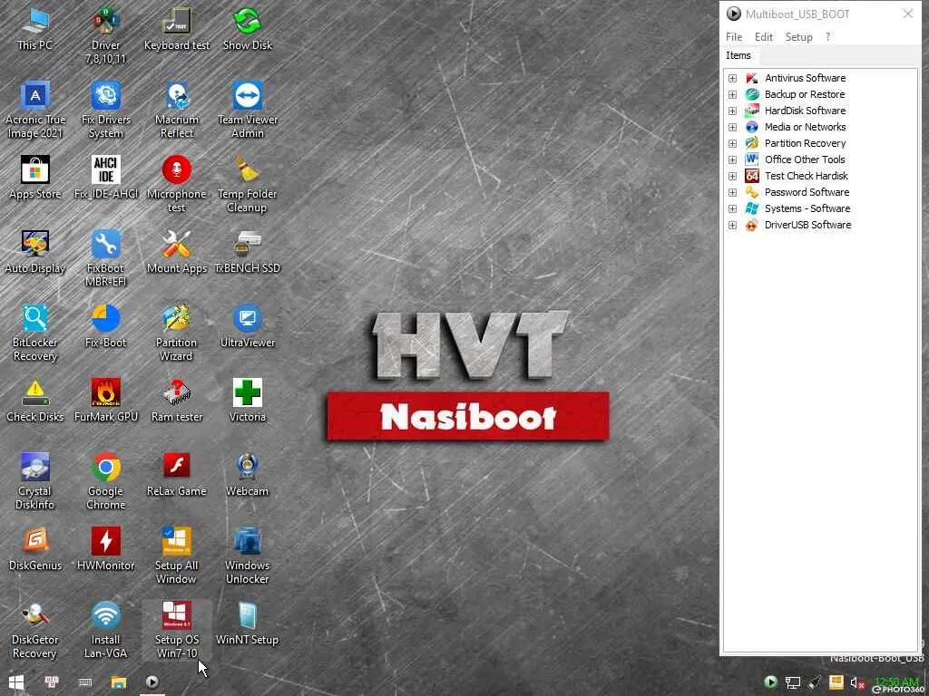Open the This PC desktop icon
Screen dimensions: 929x696
(x=35, y=30)
